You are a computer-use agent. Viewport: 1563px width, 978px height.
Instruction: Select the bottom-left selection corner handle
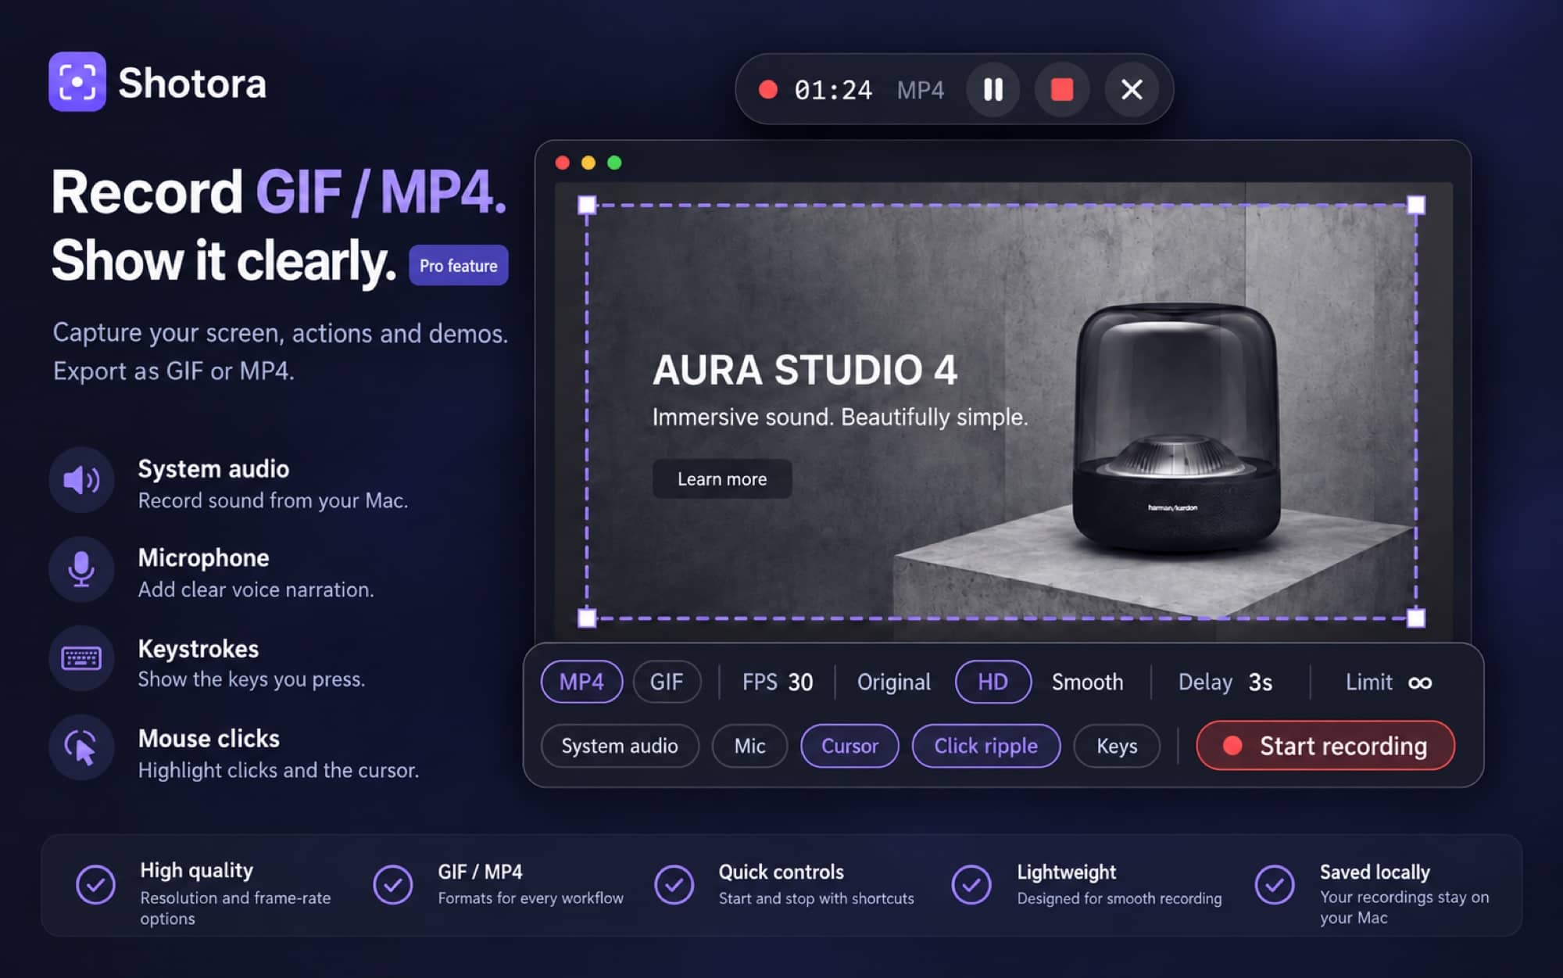[587, 618]
